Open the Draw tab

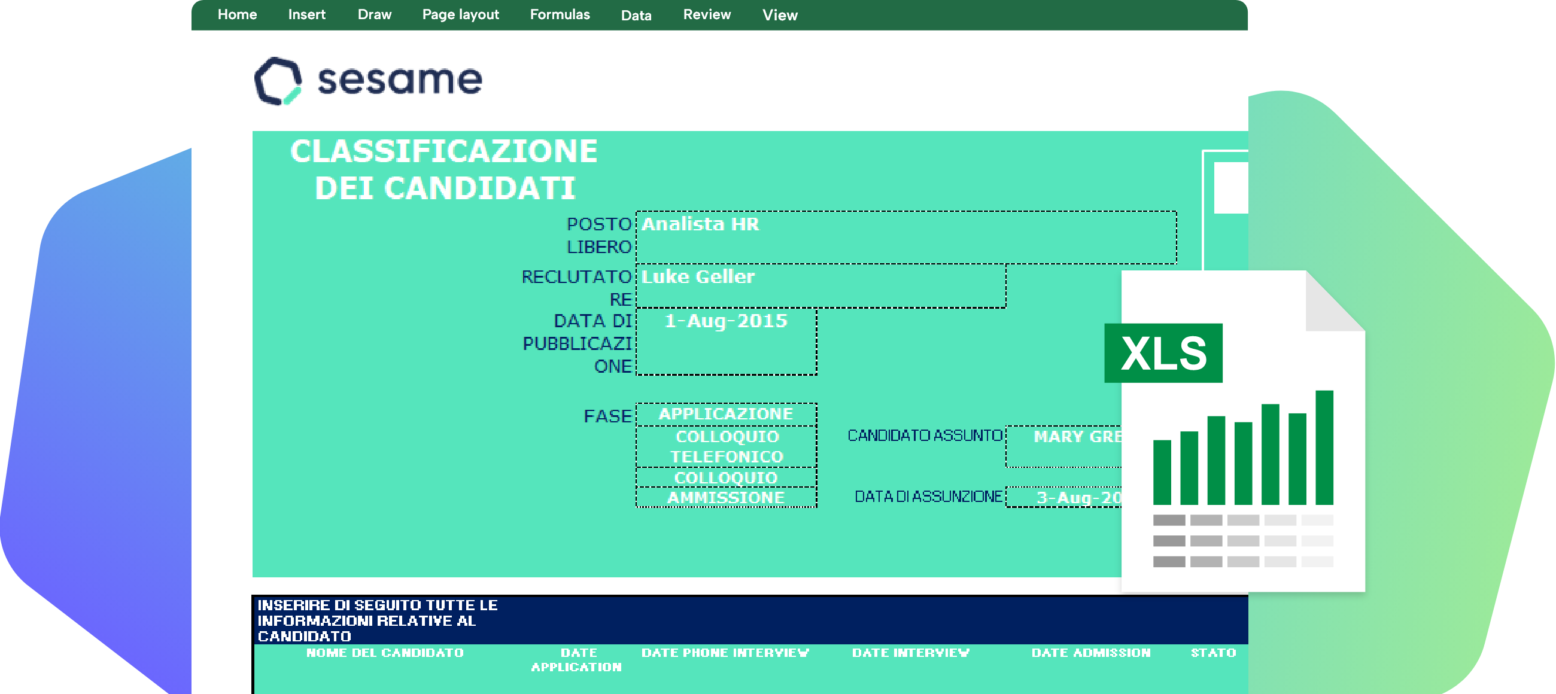(374, 14)
